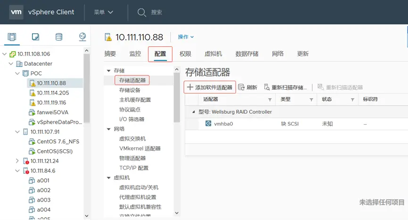Collapse the POC cluster node
Viewport: 408px width, 220px height.
17,74
